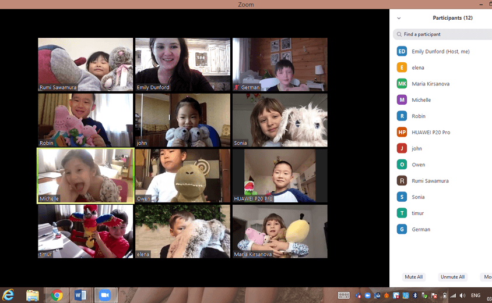The image size is (492, 303).
Task: Click the orange HP avatar for HUAWEI P20 Pro
Action: tap(402, 132)
